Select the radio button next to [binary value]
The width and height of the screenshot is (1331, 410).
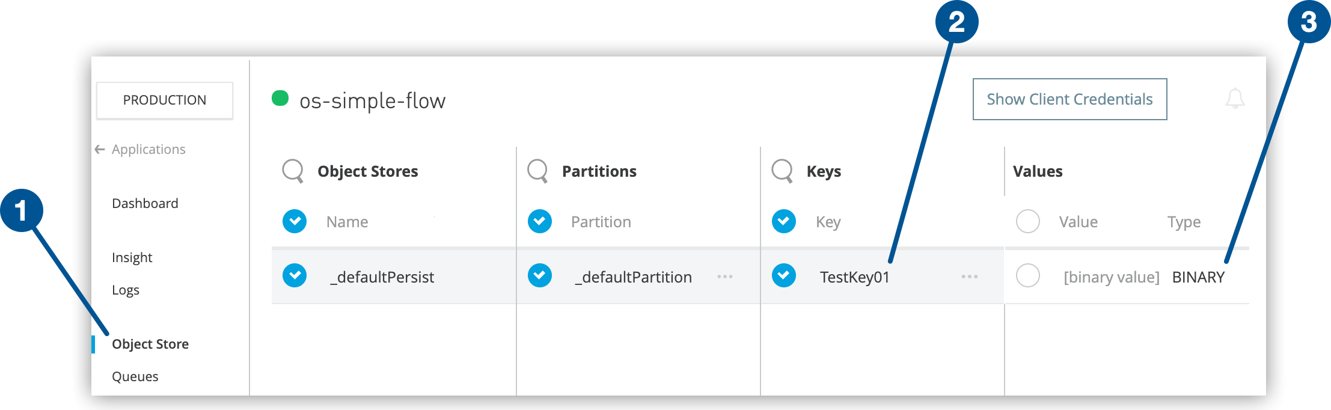pos(1027,275)
